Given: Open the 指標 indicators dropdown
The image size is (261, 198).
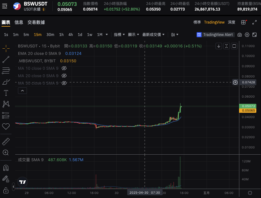Looking at the screenshot, I should 119,35.
